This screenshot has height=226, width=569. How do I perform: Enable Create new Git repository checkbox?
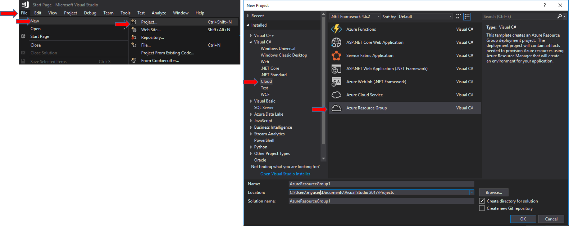point(482,208)
